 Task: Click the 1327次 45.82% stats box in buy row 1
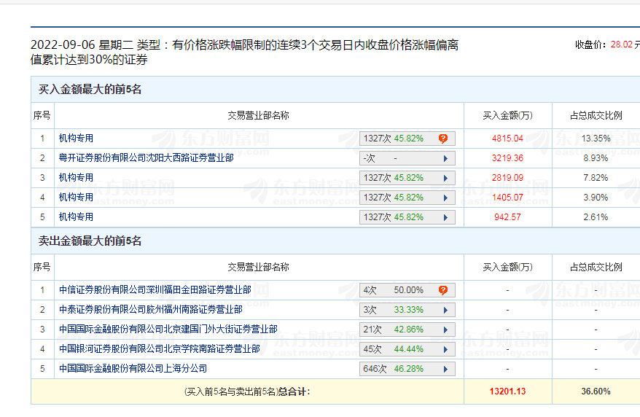point(407,139)
